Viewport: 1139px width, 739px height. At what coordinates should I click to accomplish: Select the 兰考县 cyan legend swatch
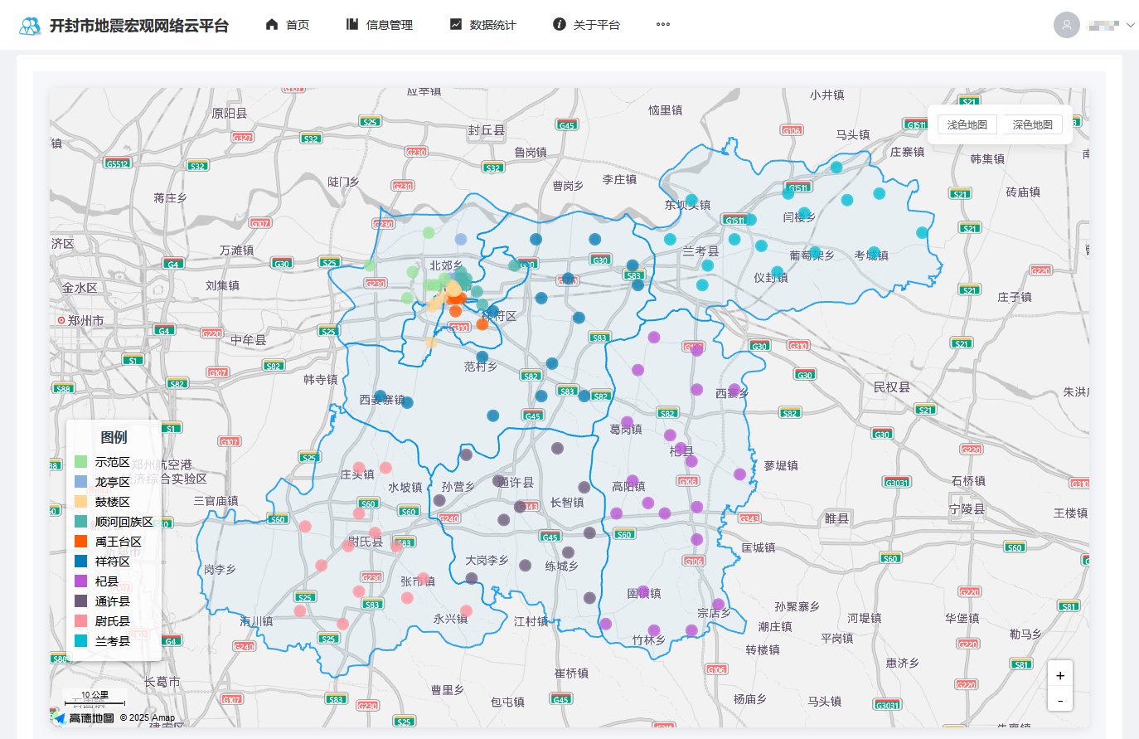81,641
